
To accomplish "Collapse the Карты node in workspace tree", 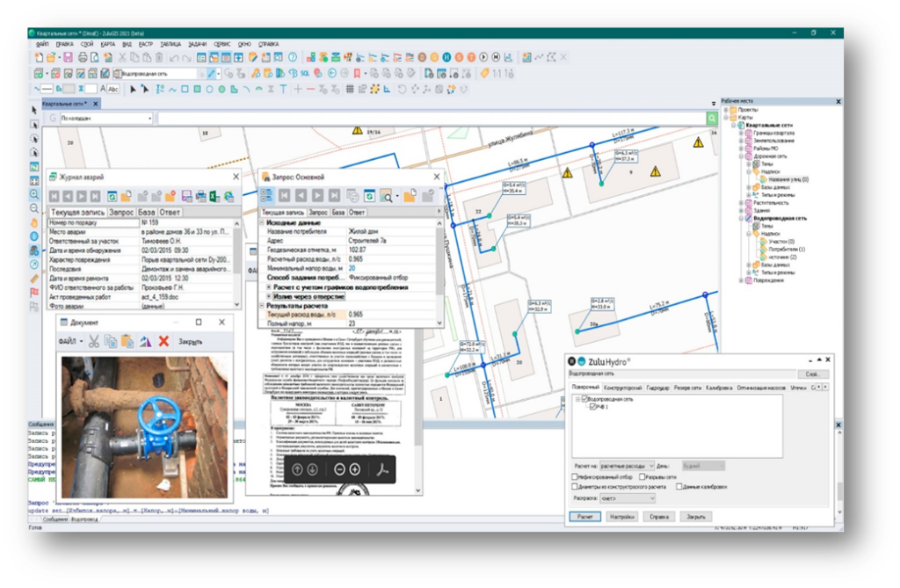I will 726,117.
